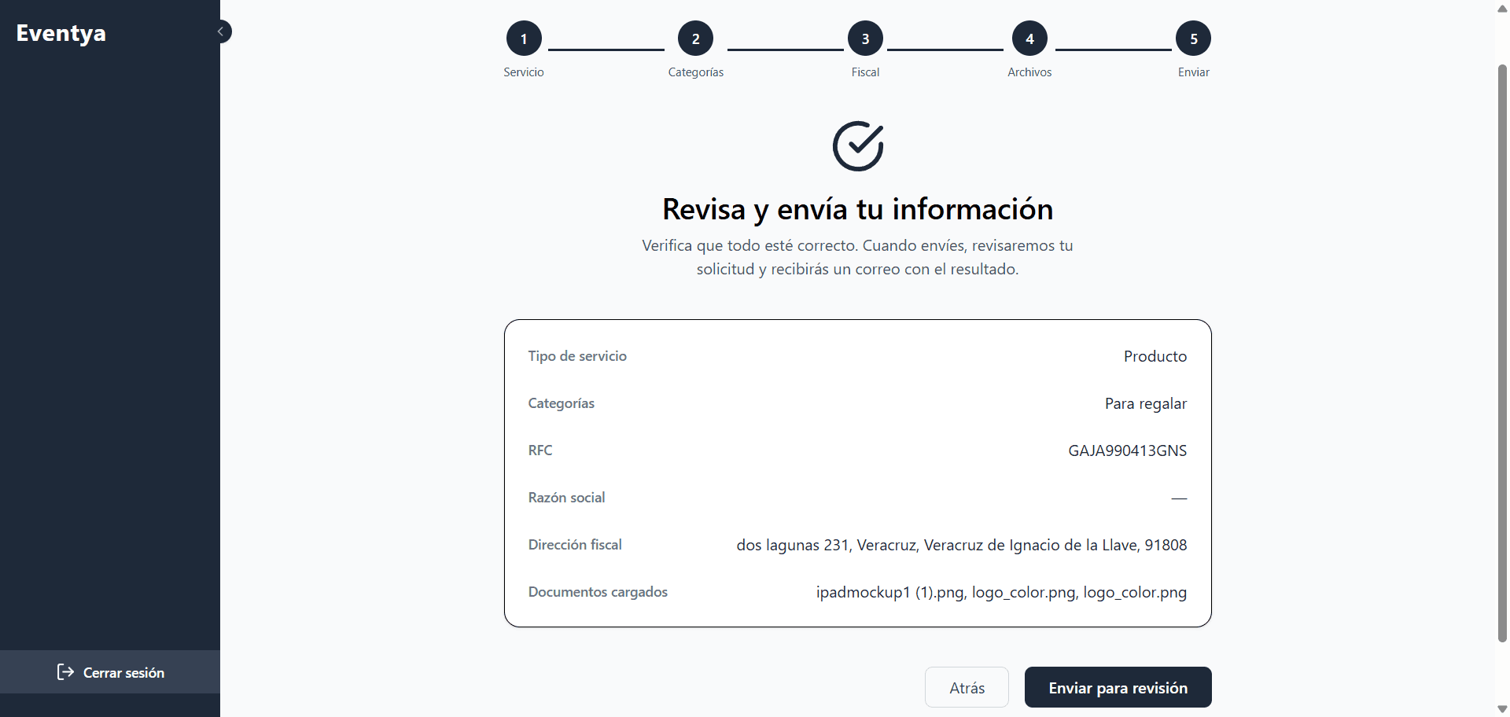
Task: Click step 1 Servicio circle
Action: [523, 38]
